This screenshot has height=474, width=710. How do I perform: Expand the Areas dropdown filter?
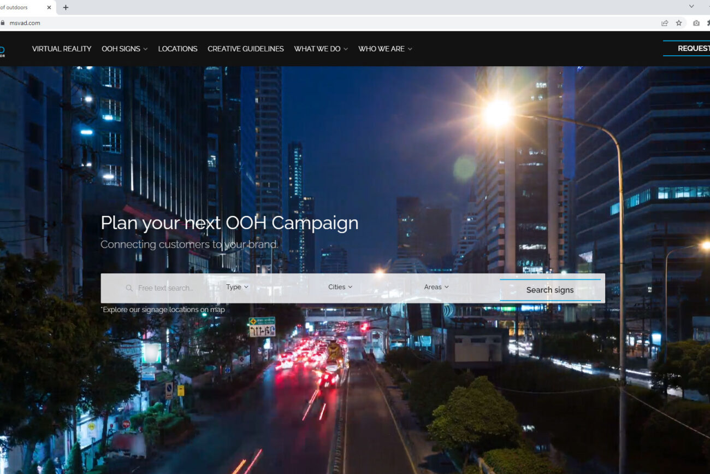(436, 287)
